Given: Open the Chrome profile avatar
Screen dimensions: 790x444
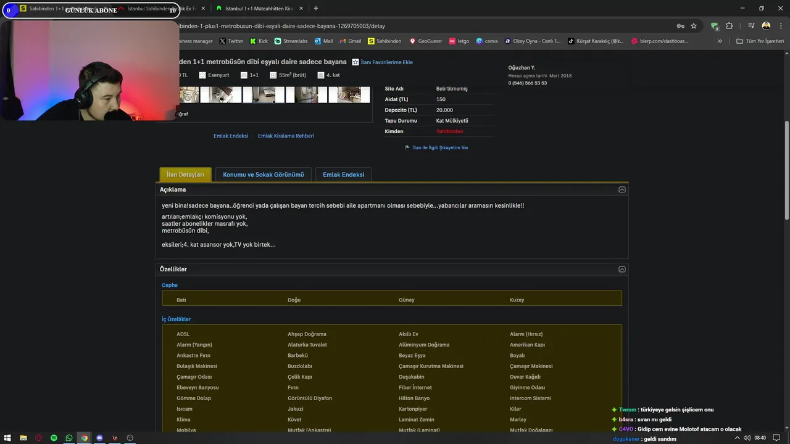Looking at the screenshot, I should 766,26.
